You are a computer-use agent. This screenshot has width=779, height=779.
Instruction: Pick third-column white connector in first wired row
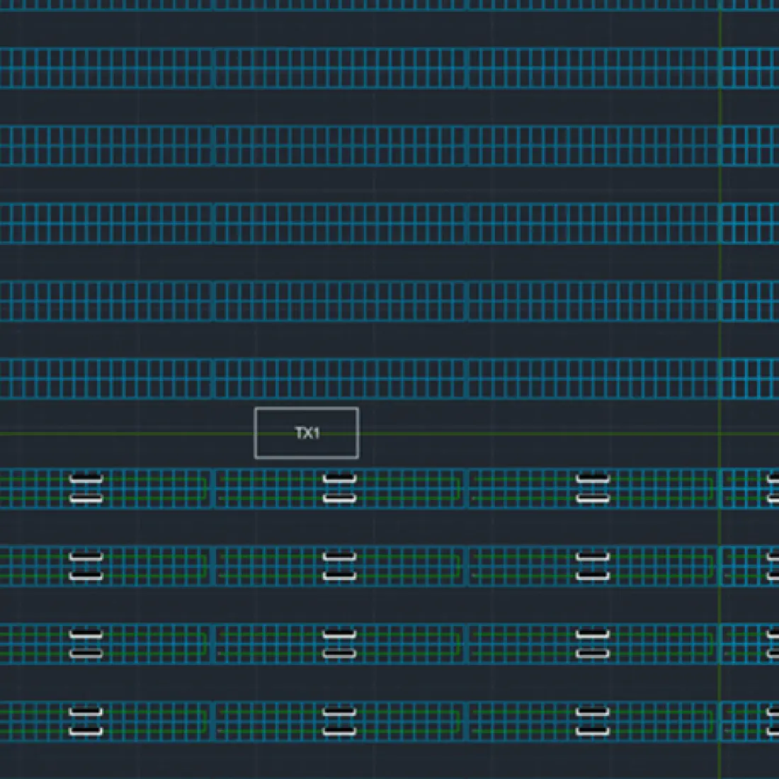(x=593, y=489)
